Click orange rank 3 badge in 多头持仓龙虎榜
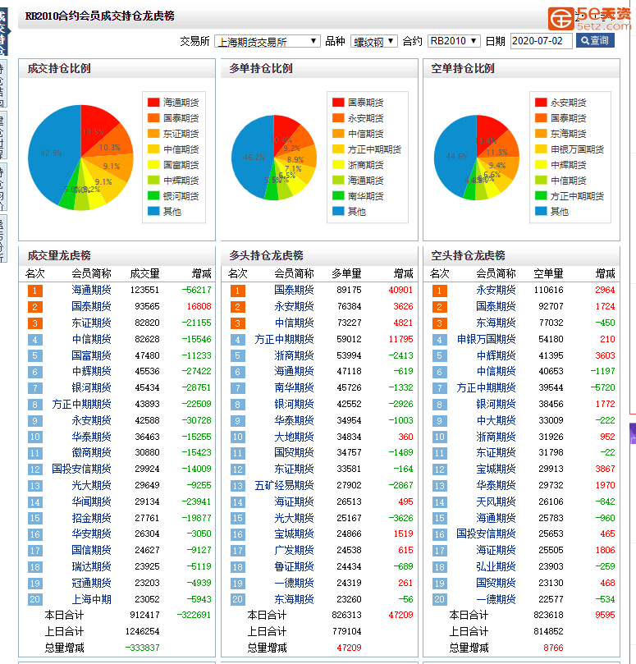Screen dimensions: 636x664 pyautogui.click(x=237, y=323)
